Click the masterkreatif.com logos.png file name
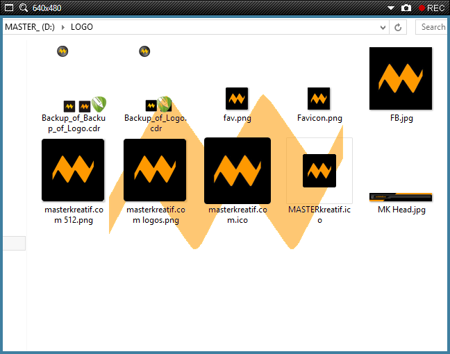Viewport: 450px width, 354px height. tap(156, 215)
